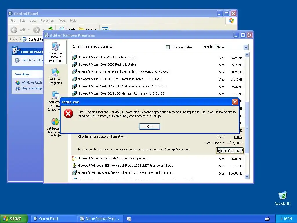Click the Last Used On date 5/27/2023
This screenshot has height=223, width=297.
pos(235,143)
